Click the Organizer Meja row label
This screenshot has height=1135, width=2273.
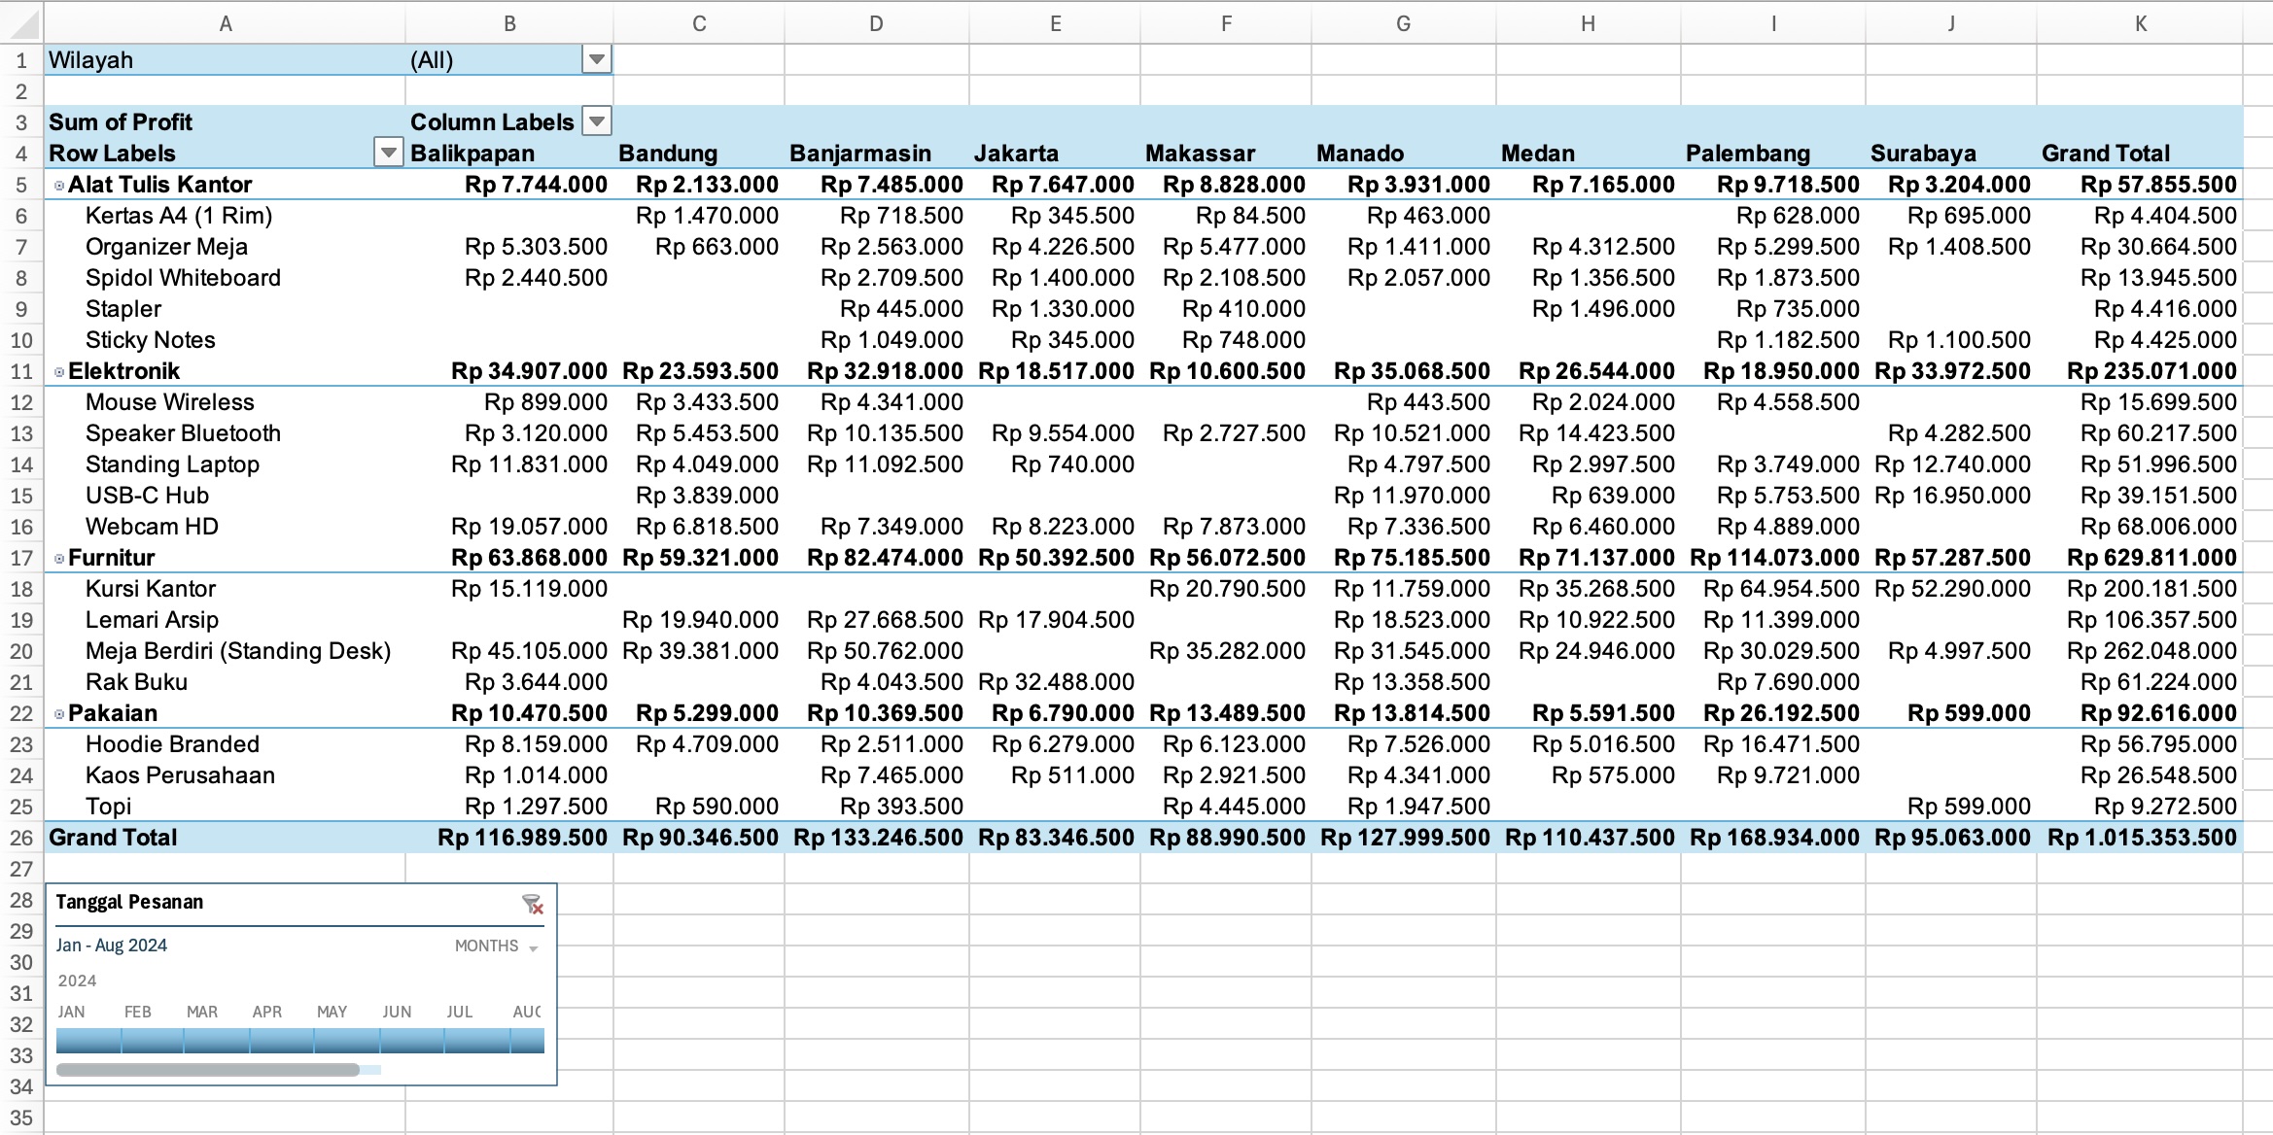pos(166,247)
